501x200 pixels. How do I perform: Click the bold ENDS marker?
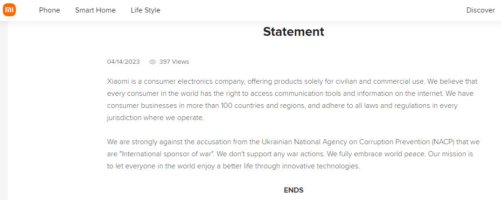coord(293,190)
